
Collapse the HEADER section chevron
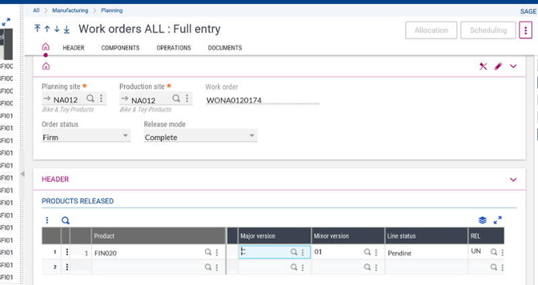(x=513, y=179)
